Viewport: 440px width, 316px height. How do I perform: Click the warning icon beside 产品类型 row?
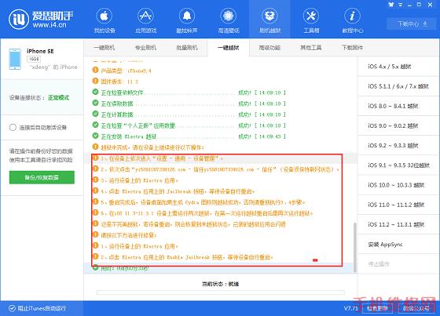[x=95, y=70]
